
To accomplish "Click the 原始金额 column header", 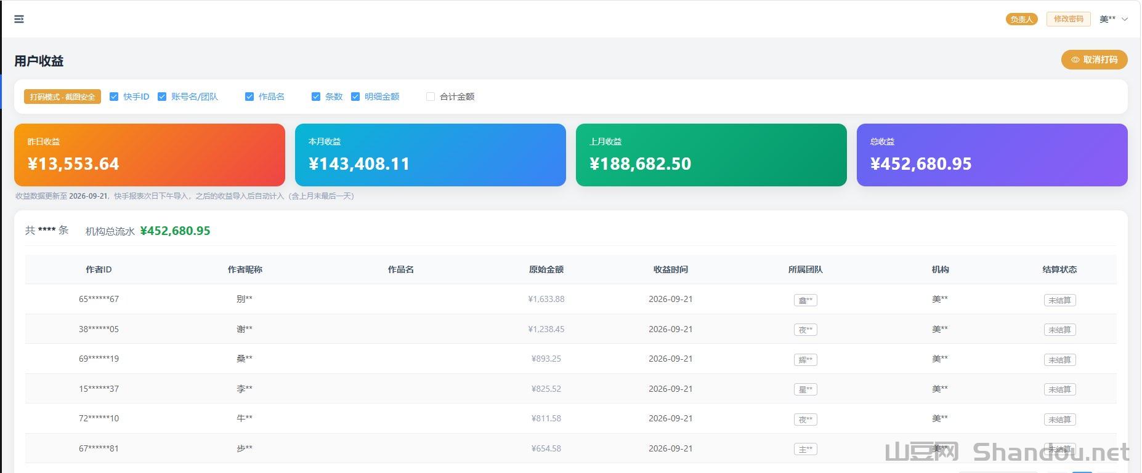I will [546, 269].
